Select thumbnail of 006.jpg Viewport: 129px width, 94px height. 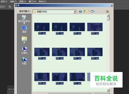pos(60,52)
